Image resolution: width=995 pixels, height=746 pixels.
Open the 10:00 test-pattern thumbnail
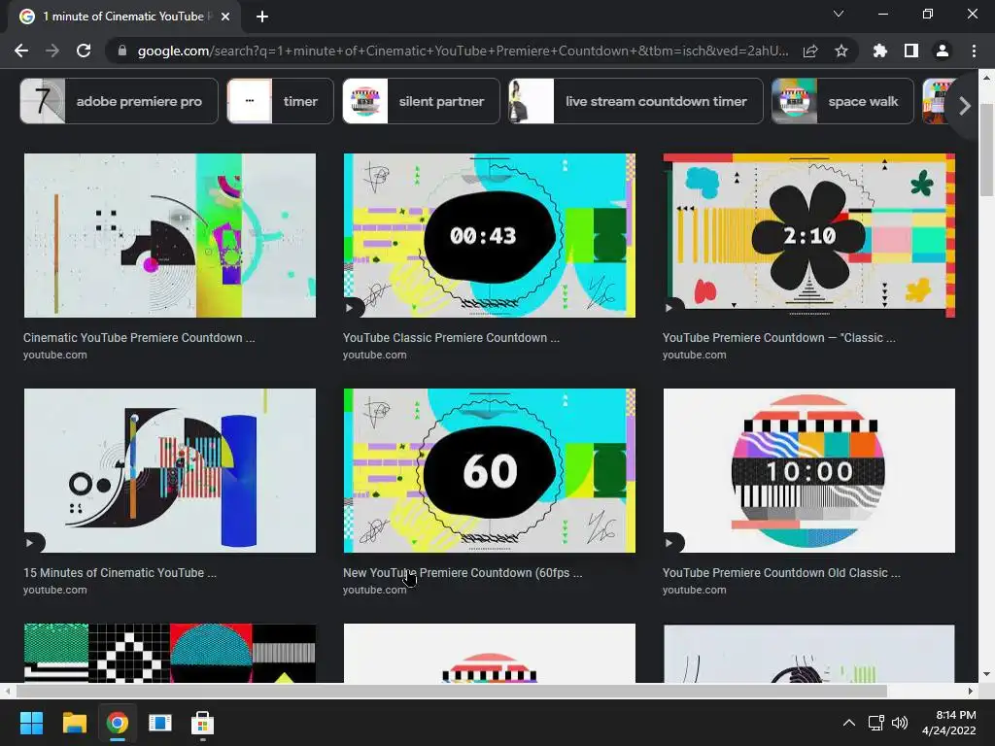pyautogui.click(x=809, y=470)
